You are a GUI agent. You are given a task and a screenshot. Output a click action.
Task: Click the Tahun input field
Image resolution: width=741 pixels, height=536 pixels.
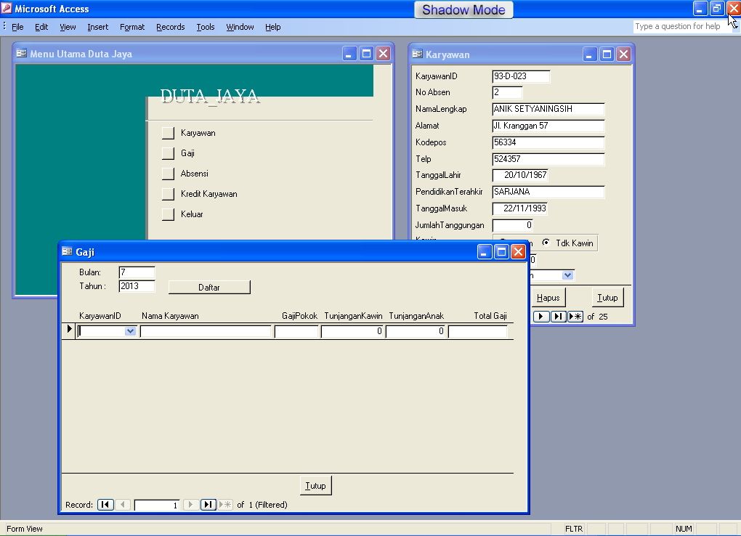point(137,286)
